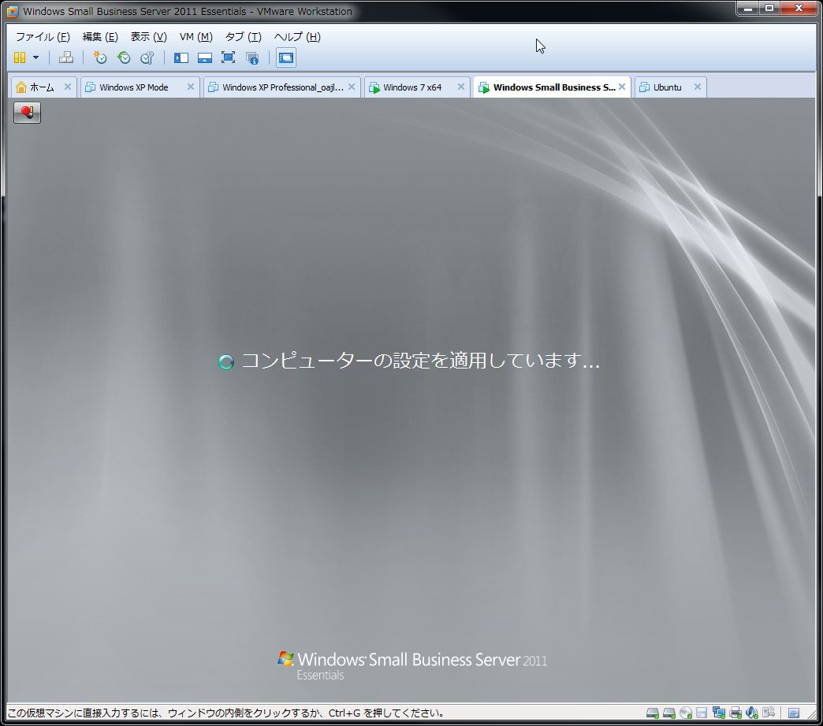Revert the VM to its previous snapshot
823x726 pixels.
point(124,57)
